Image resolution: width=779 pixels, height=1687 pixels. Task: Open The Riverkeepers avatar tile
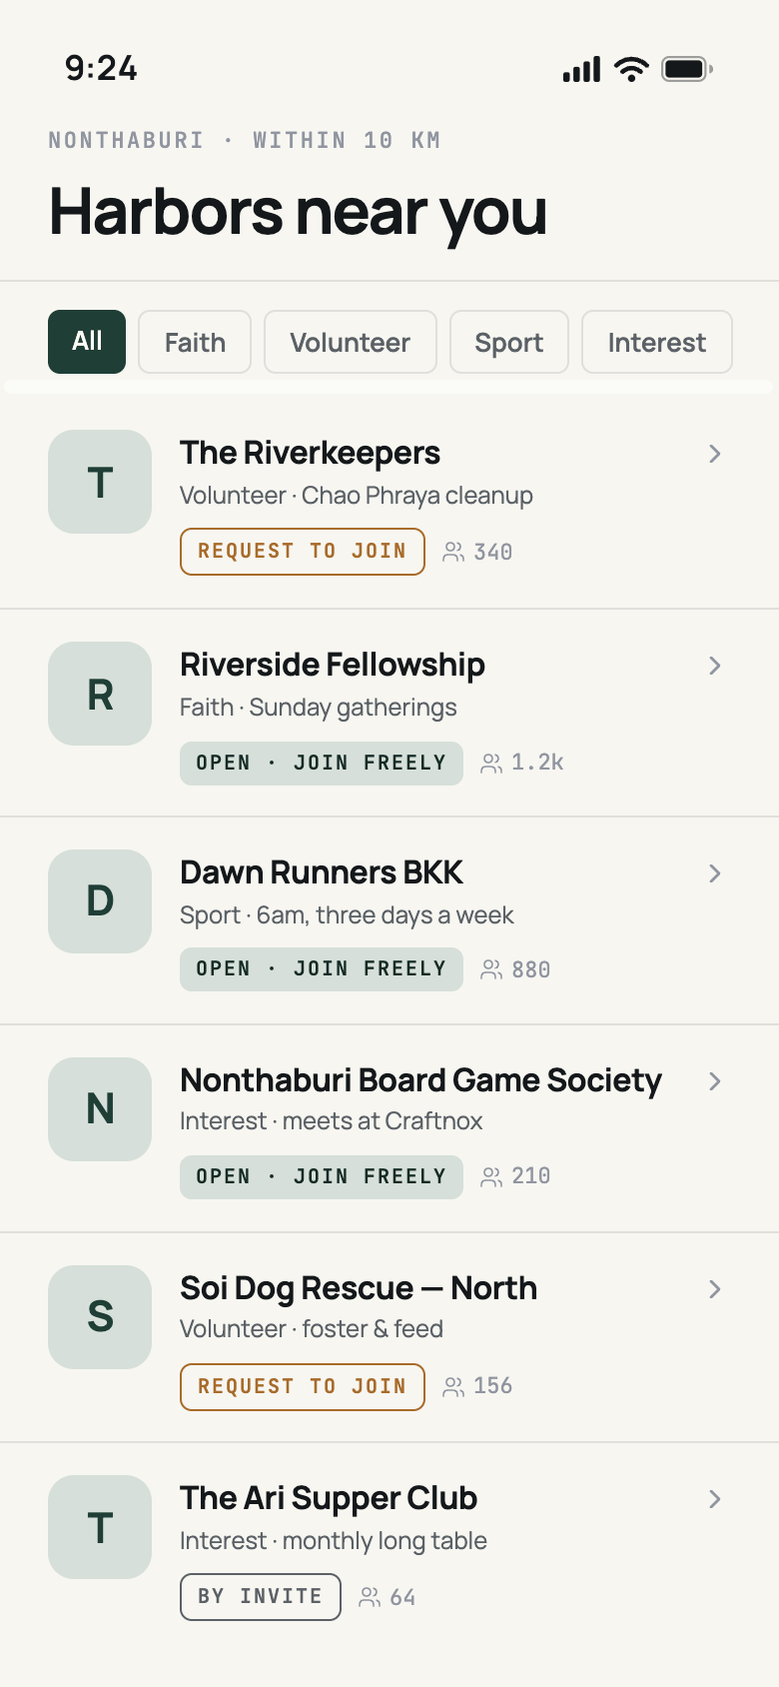tap(100, 482)
